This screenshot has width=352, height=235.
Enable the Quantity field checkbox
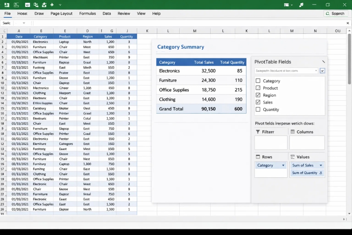(x=258, y=109)
